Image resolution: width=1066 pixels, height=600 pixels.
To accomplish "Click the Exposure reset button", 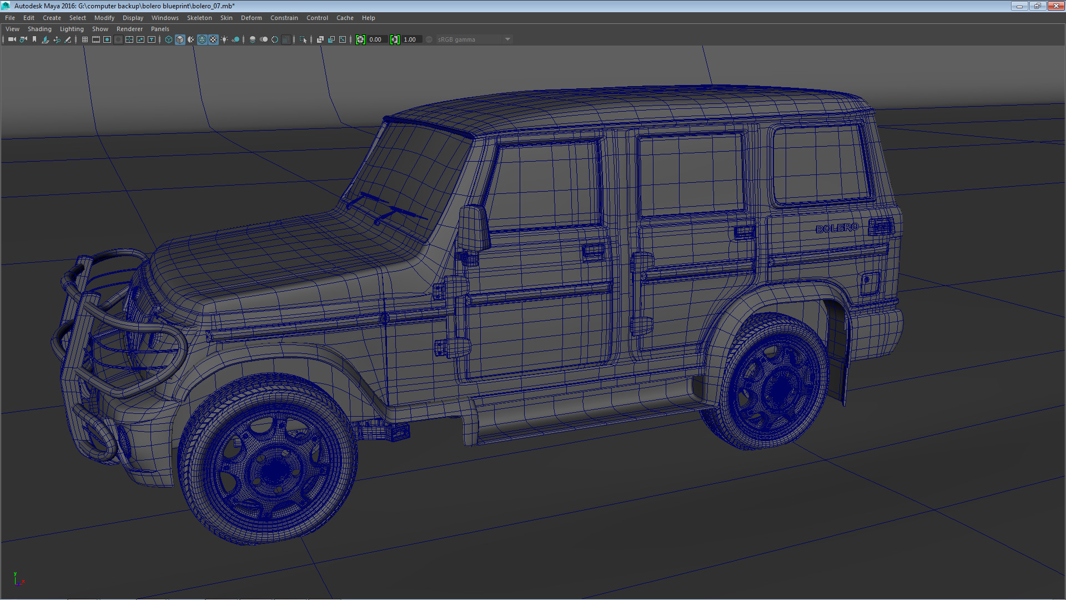I will coord(360,39).
